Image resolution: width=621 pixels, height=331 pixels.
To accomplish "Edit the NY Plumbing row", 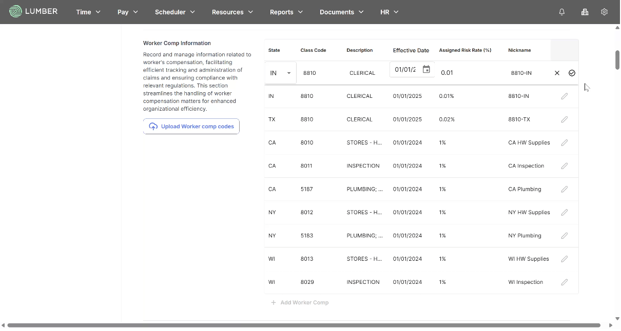I will pos(565,236).
